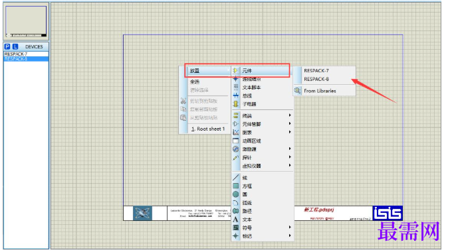Click the P pick-devices button
Screen dimensions: 452x252
tap(7, 46)
